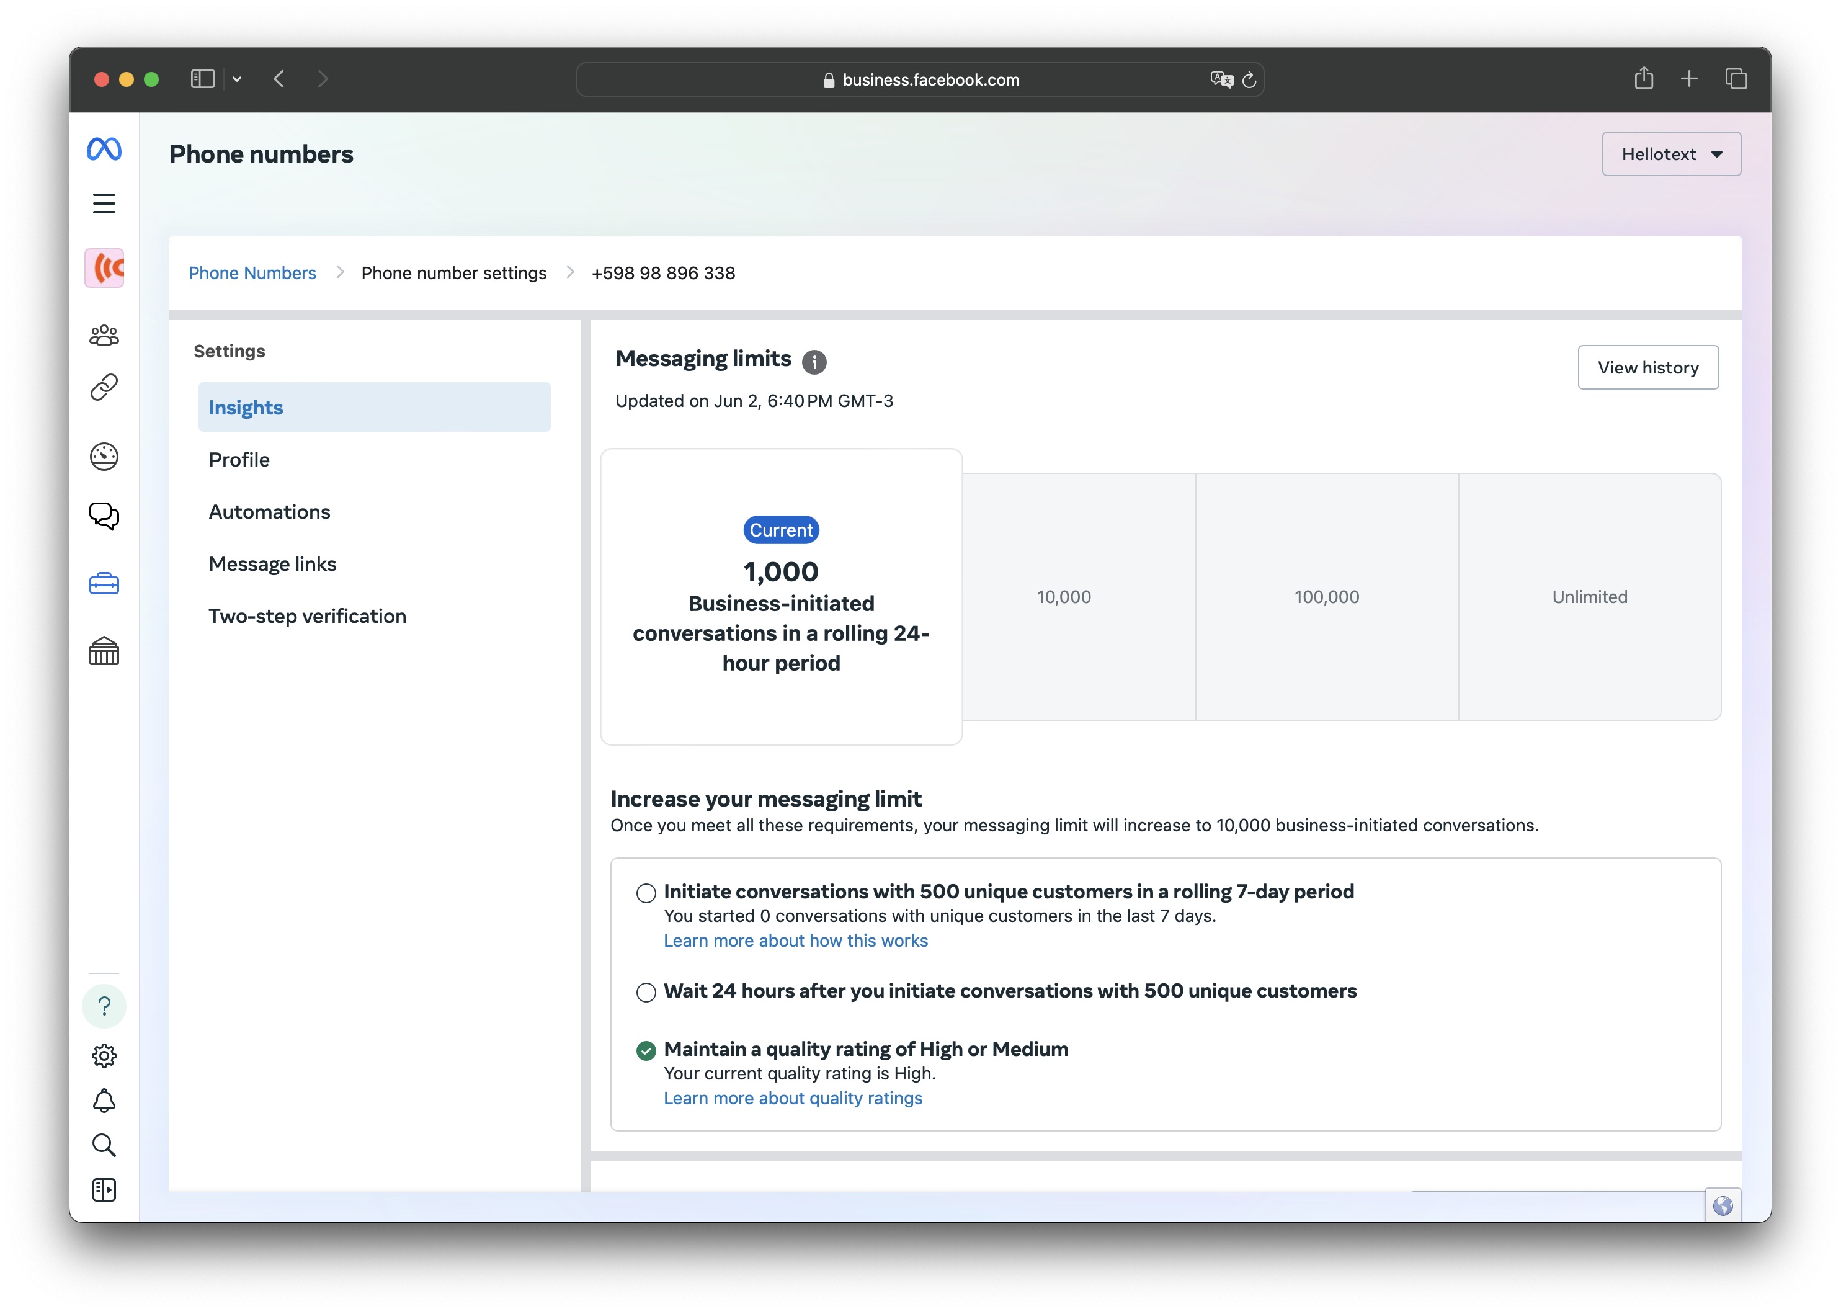Click the green quality rating checkmark
This screenshot has width=1841, height=1314.
[646, 1050]
